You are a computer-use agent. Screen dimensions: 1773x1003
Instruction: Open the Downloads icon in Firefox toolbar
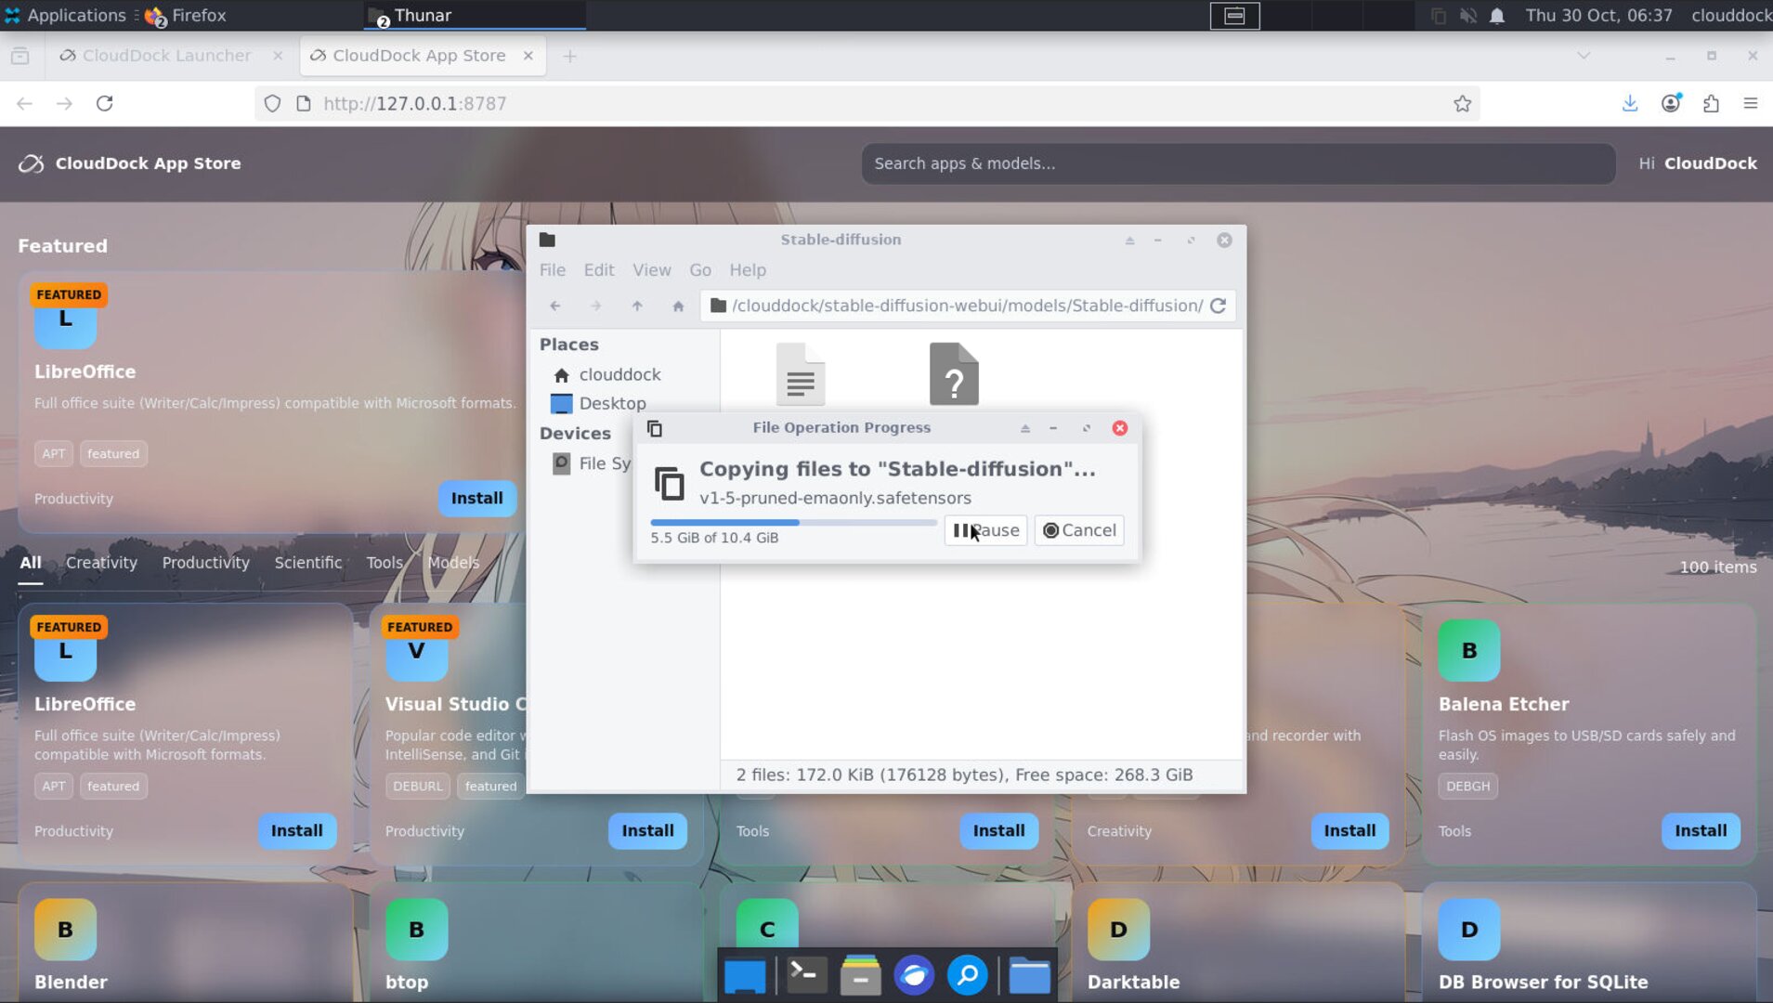click(x=1631, y=103)
